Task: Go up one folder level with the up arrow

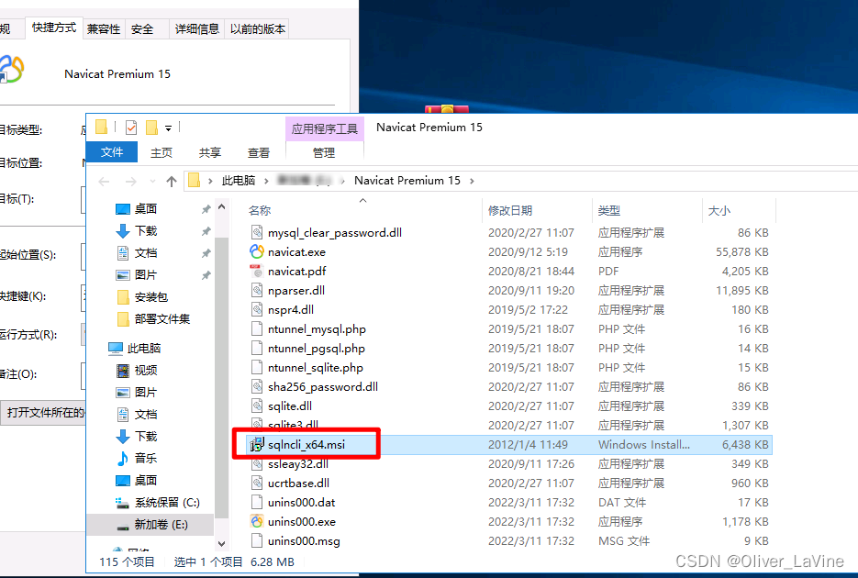Action: tap(172, 181)
